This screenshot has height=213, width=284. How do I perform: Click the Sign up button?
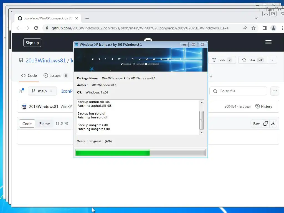coord(32,43)
